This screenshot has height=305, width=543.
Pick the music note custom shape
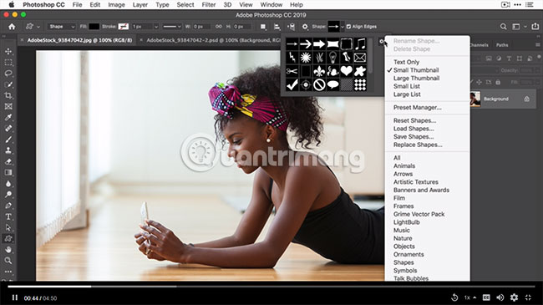pos(360,44)
